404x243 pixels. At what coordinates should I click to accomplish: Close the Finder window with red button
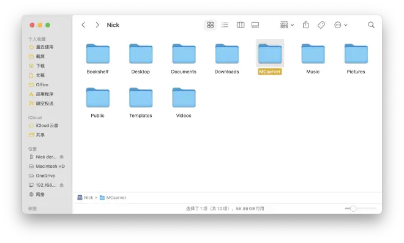click(x=32, y=25)
